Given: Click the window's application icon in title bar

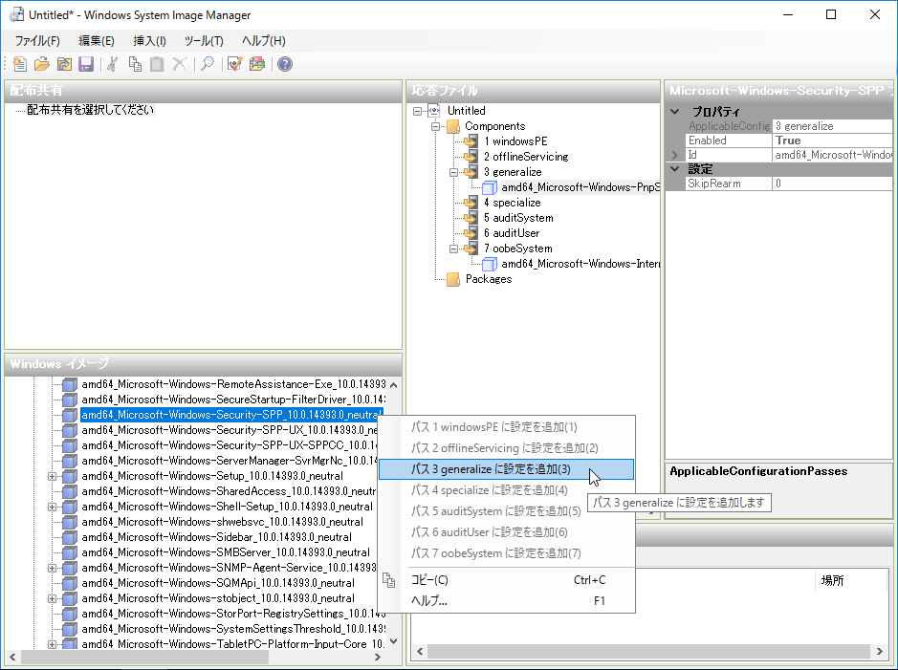Looking at the screenshot, I should tap(16, 15).
